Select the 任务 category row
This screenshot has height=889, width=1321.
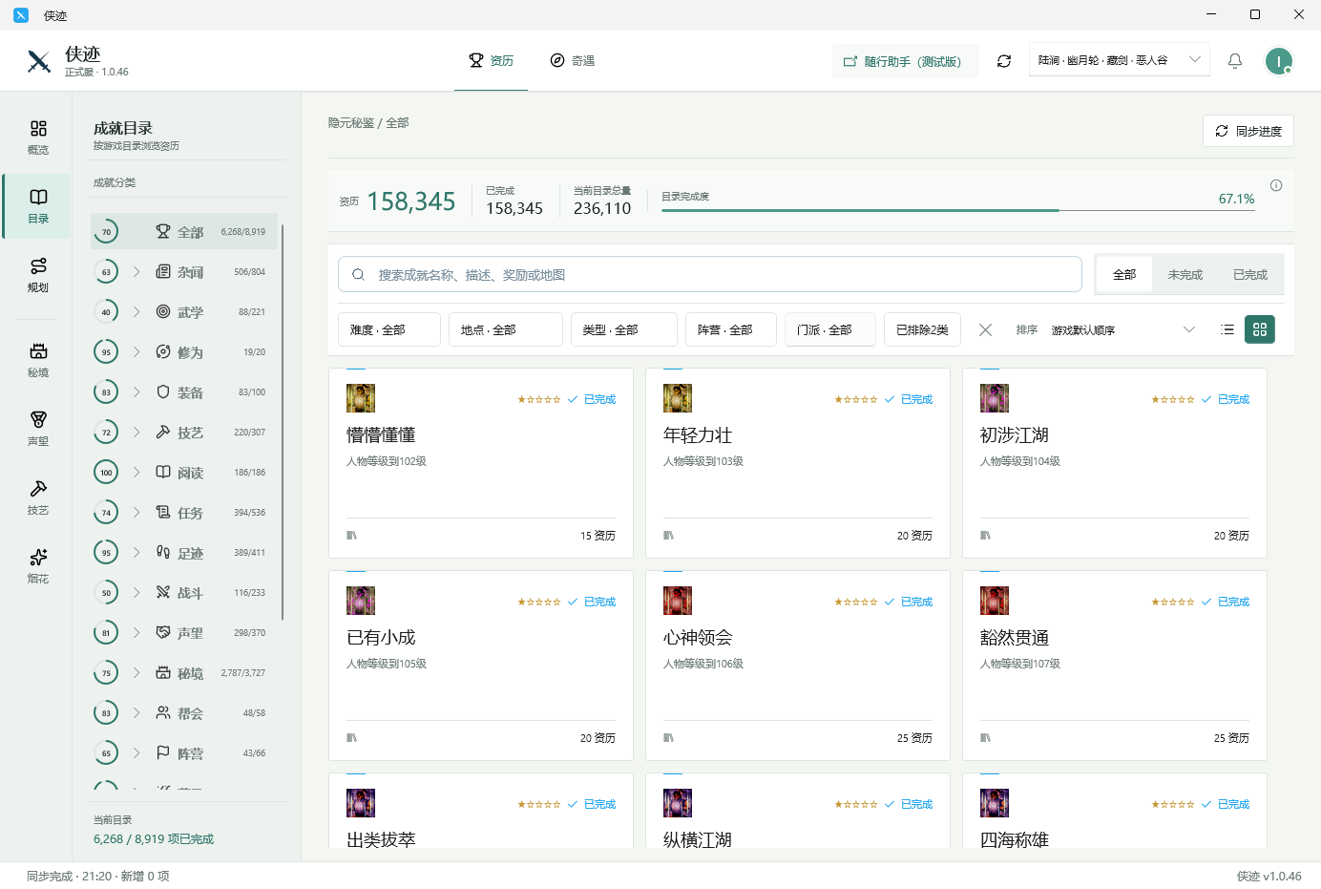click(x=184, y=512)
